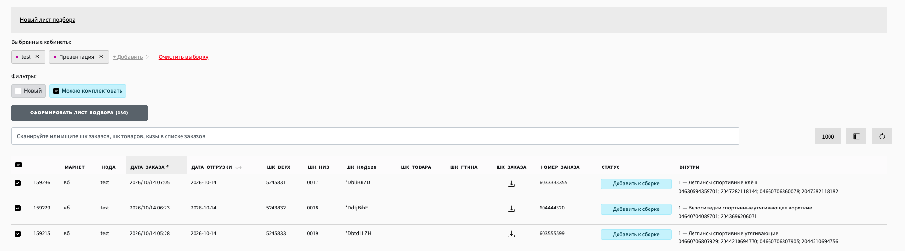Screen dimensions: 905x251
Task: Click СФОРМИРОВАТЬ ЛИСТ ПОДБОРА (184) button
Action: click(79, 113)
